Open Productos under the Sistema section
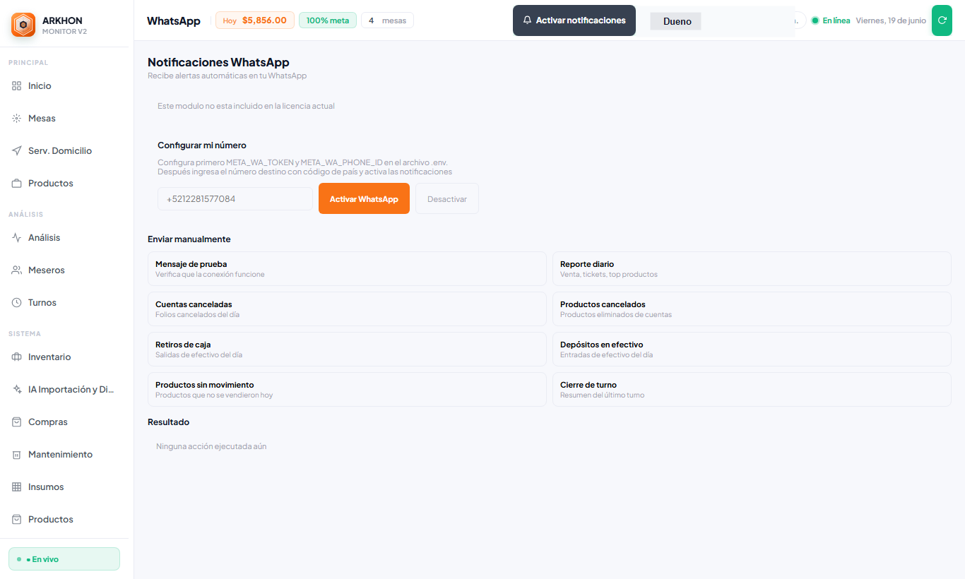Screen dimensions: 965x579 (64, 519)
